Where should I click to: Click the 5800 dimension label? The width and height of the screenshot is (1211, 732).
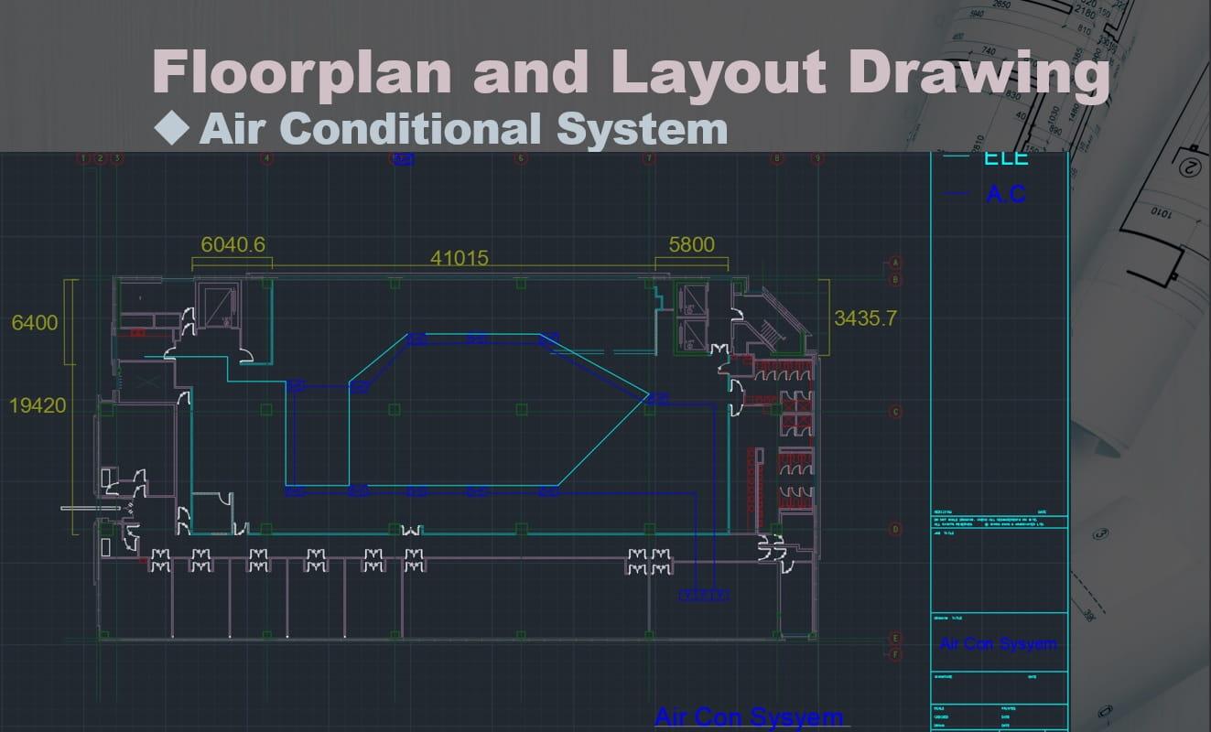coord(691,244)
